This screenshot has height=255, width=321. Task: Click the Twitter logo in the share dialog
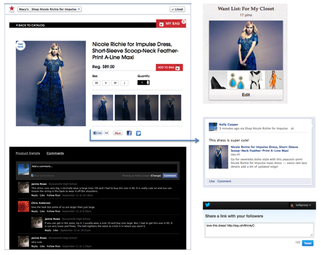tap(208, 205)
